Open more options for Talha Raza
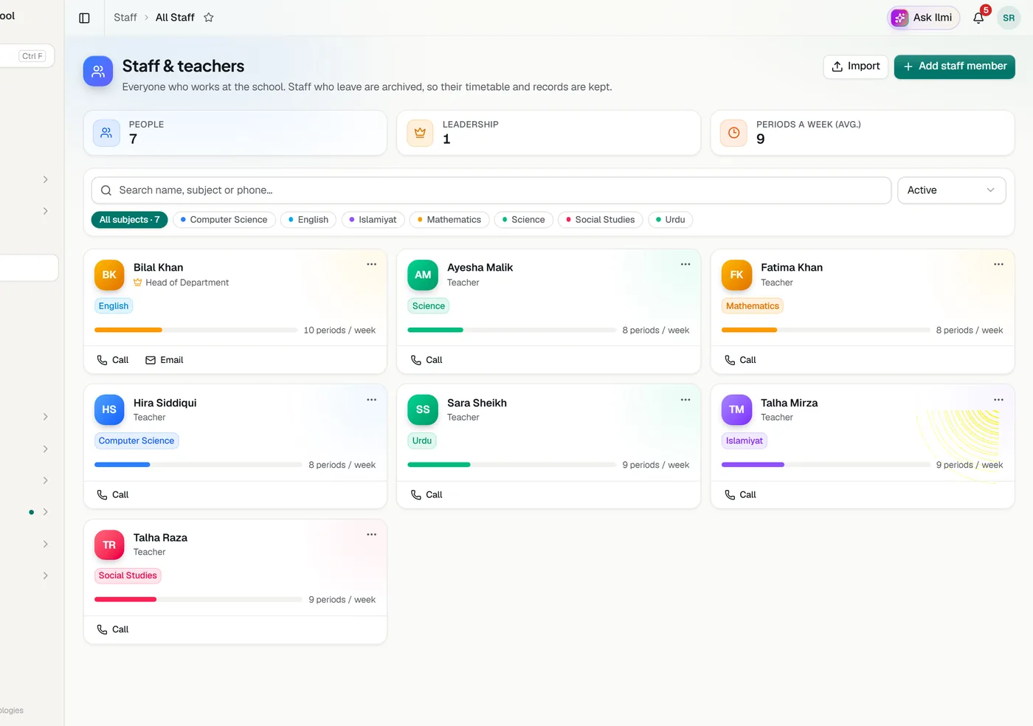The image size is (1033, 726). coord(372,535)
